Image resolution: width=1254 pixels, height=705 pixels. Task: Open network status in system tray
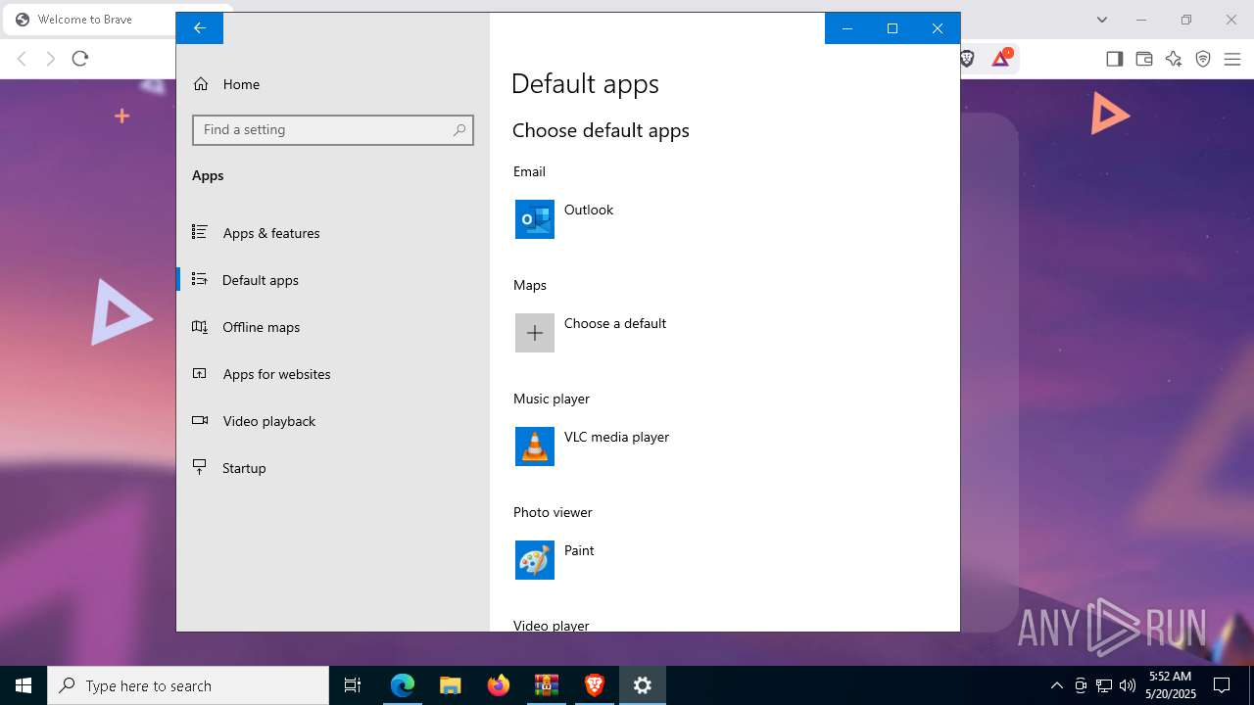(x=1104, y=685)
